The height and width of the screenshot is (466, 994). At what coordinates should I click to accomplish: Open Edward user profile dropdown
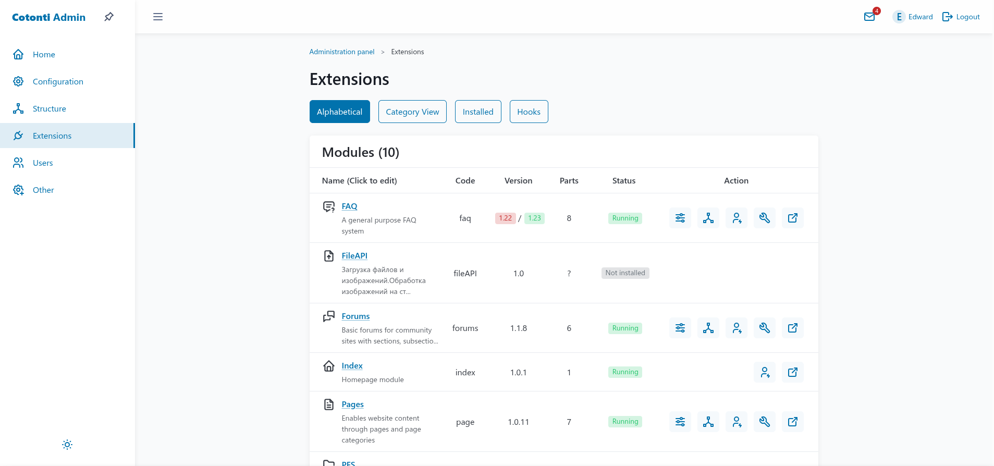click(913, 17)
